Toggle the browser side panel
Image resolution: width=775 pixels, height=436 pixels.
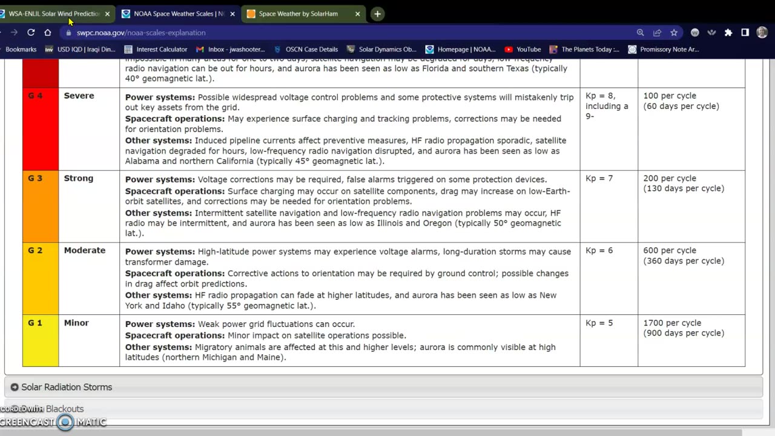coord(745,33)
